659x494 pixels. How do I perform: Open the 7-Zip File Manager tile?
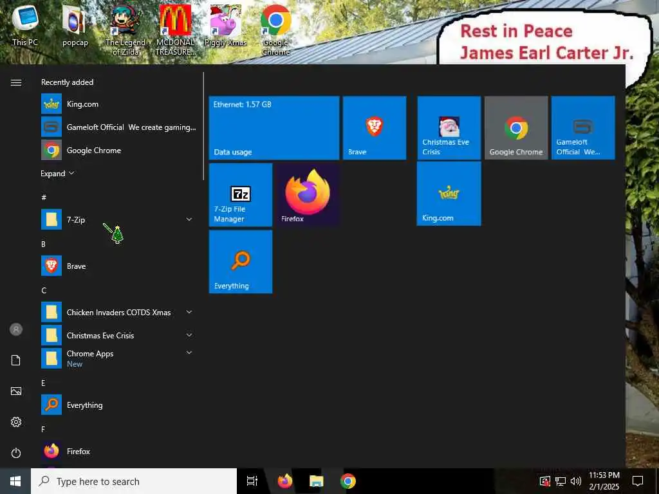(241, 195)
